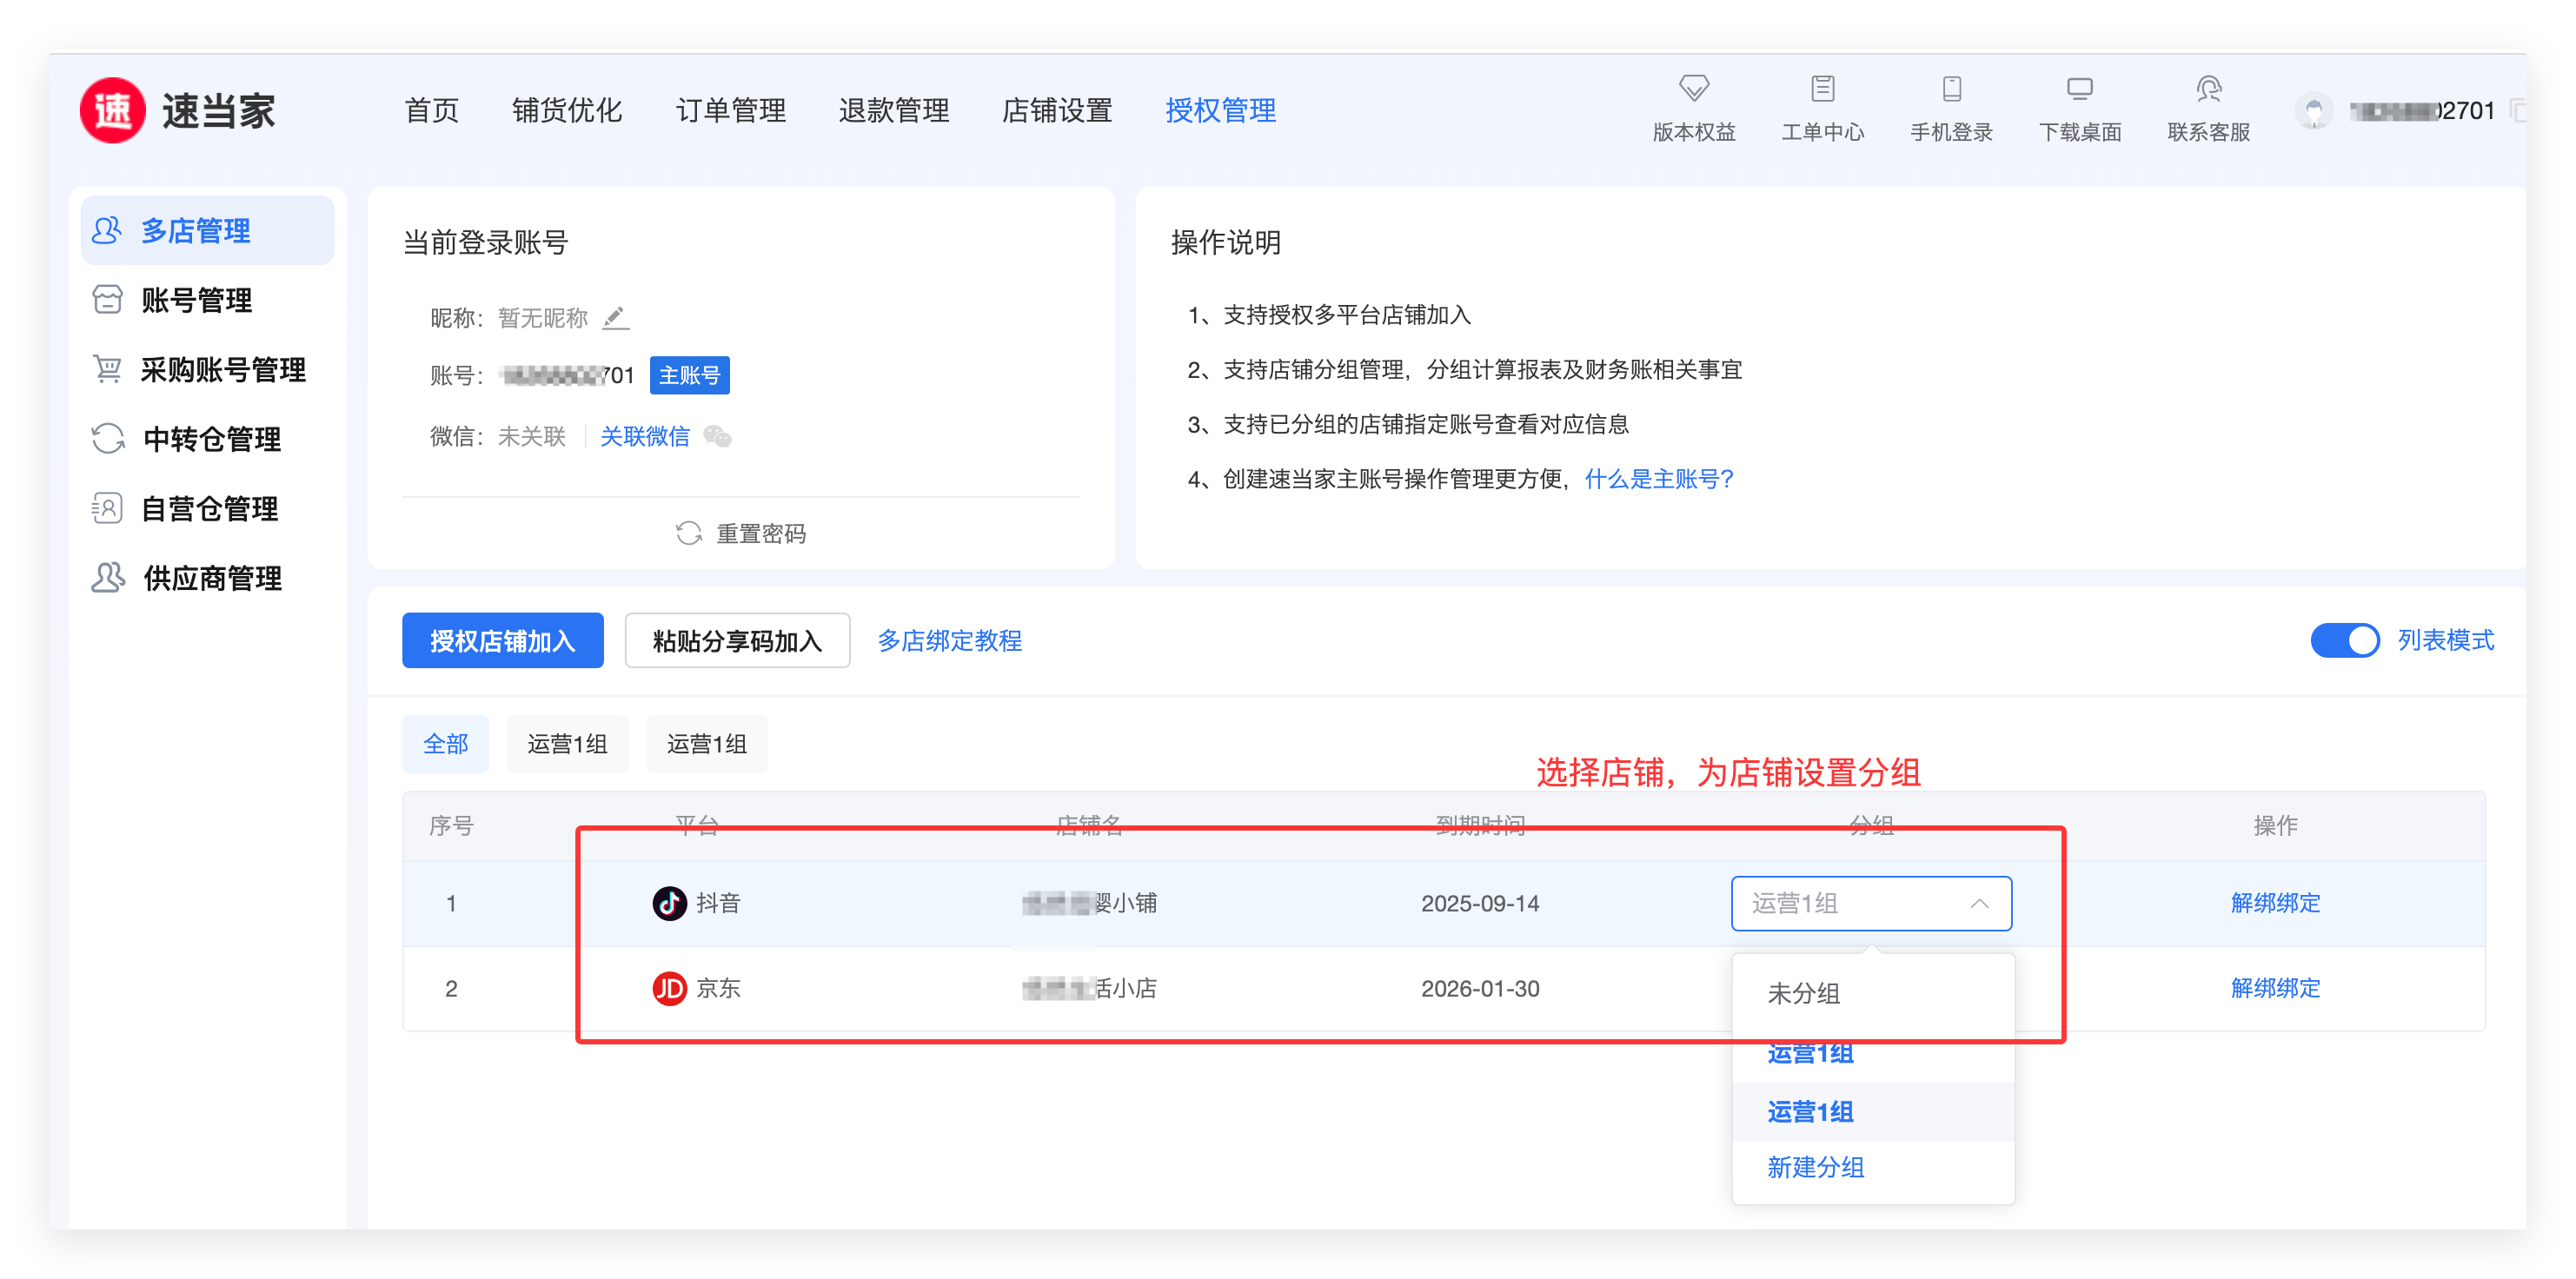Click 解绑绑定 for the 京东 store
Screen dimensions: 2576x1279
(2274, 988)
